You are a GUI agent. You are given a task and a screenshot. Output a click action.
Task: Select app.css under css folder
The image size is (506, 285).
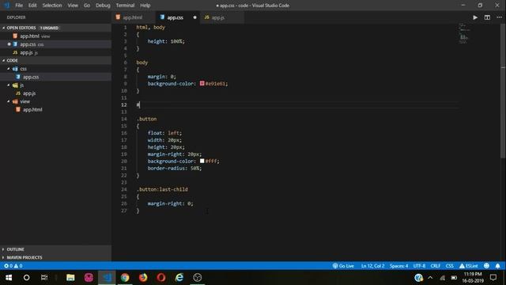coord(55,77)
